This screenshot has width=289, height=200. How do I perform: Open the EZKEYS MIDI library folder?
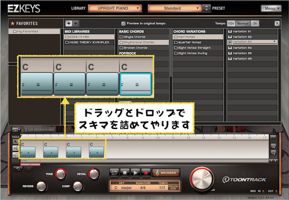89,37
